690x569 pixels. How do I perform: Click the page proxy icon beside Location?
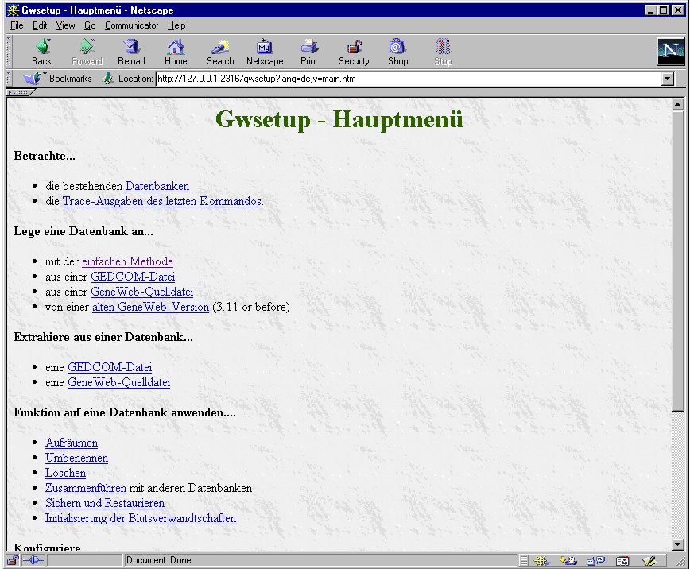(x=107, y=79)
